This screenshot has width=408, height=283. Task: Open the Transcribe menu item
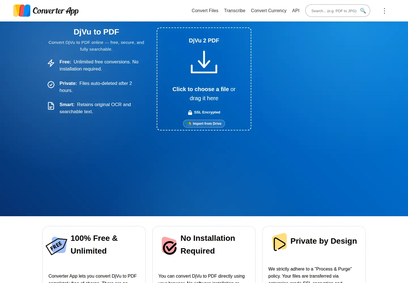click(x=235, y=11)
